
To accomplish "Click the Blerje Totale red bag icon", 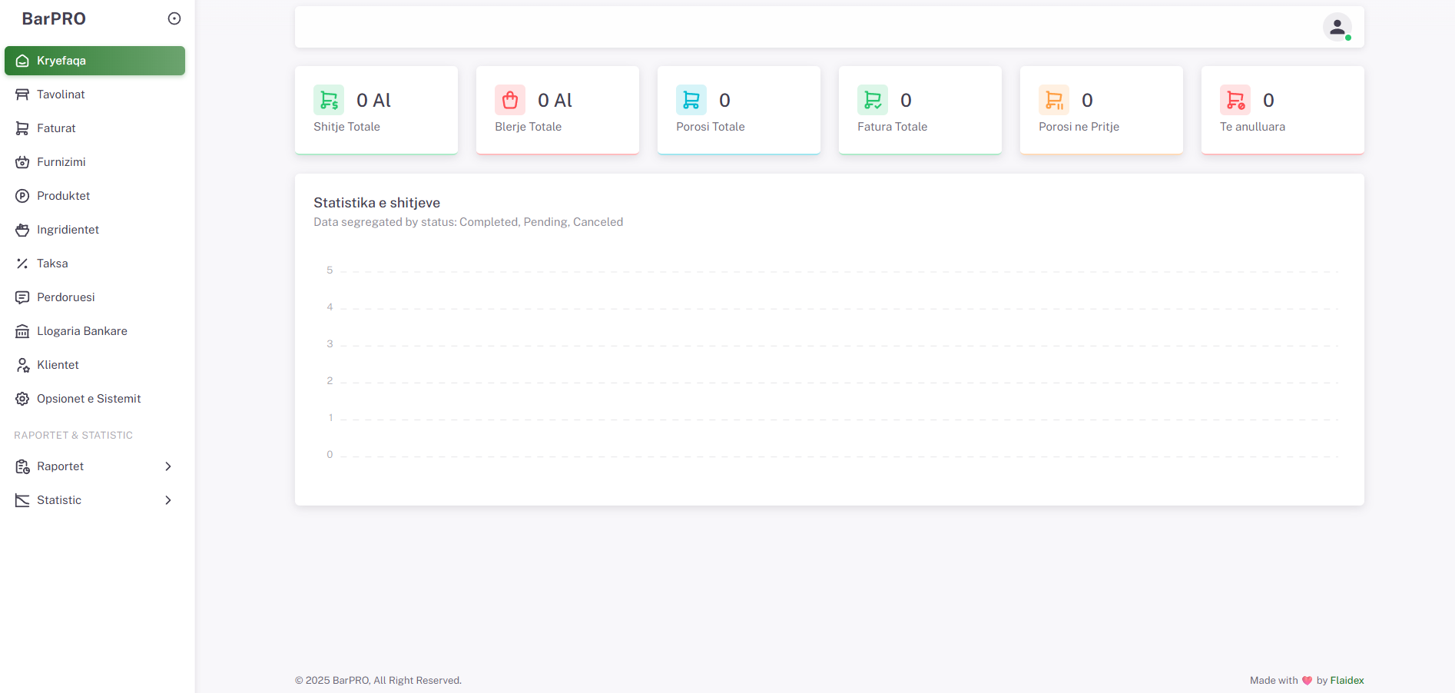I will (510, 100).
